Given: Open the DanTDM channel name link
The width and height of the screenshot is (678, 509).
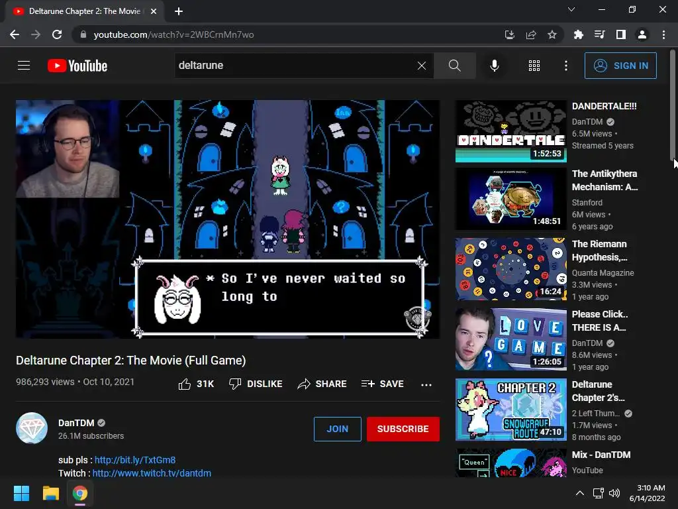Looking at the screenshot, I should [x=76, y=423].
